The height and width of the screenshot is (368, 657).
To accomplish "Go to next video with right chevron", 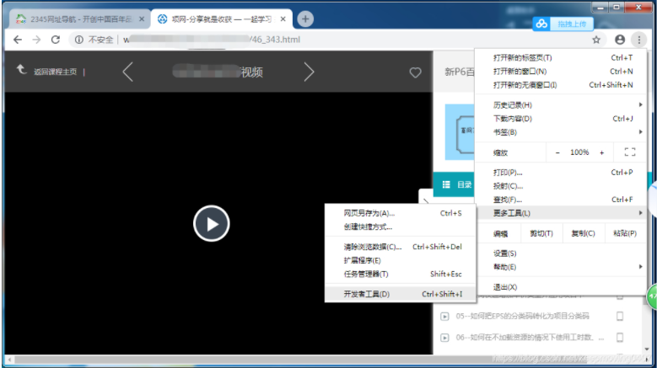I will pos(310,72).
